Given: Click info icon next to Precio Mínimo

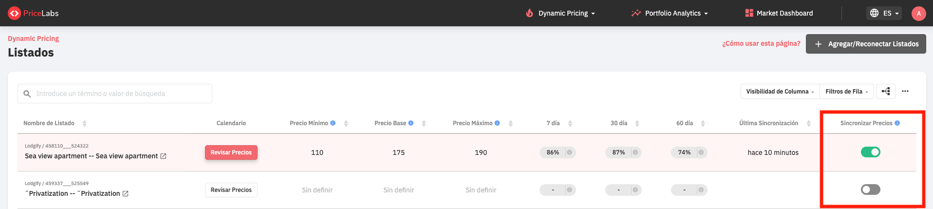Looking at the screenshot, I should tap(333, 123).
